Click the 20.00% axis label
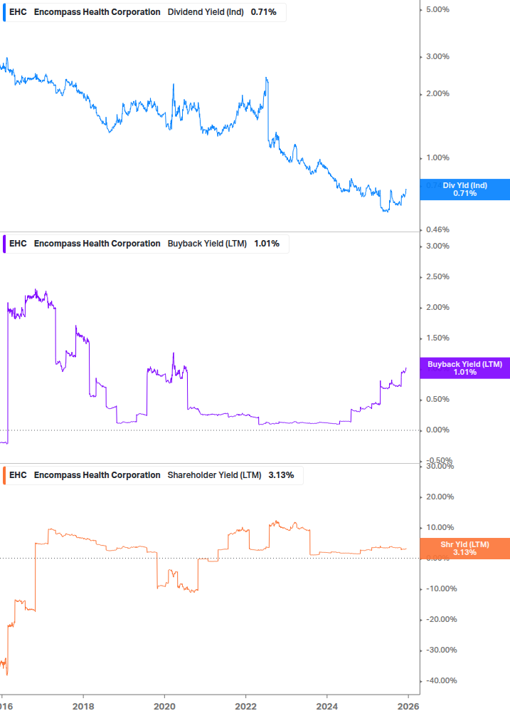Viewport: 510px width, 716px height. (x=440, y=497)
